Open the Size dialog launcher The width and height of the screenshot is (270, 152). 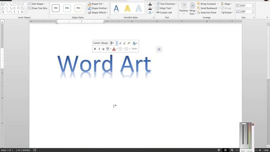(x=254, y=18)
